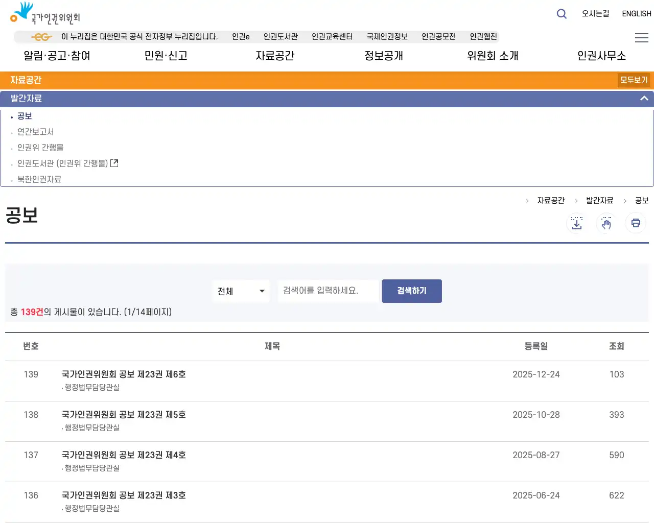Open the hamburger navigation menu icon
This screenshot has width=654, height=523.
pos(642,38)
